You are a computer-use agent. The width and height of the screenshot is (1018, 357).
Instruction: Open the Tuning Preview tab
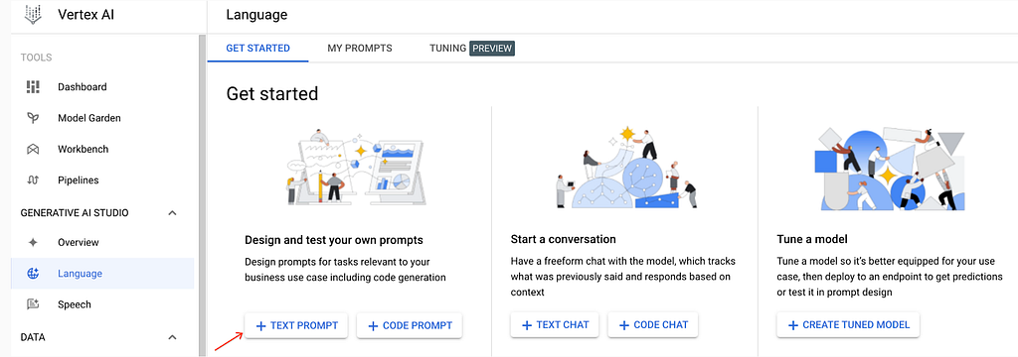click(472, 48)
